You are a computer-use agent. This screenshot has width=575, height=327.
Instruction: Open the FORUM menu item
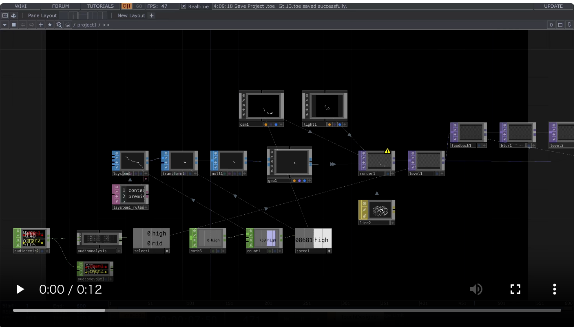(61, 6)
